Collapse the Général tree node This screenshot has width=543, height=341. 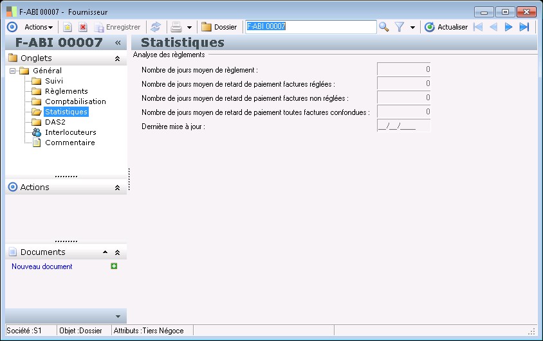pyautogui.click(x=12, y=71)
